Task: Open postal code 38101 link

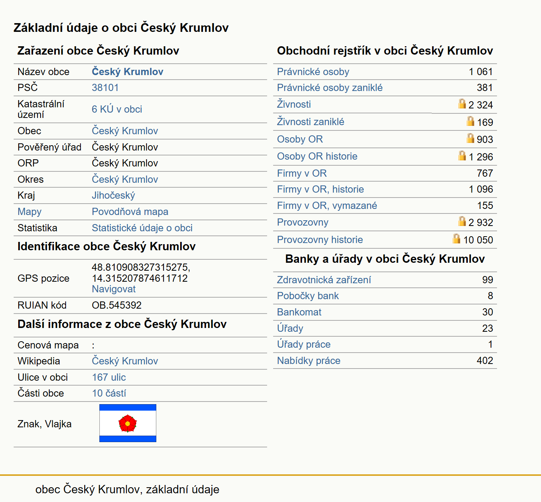Action: (105, 88)
